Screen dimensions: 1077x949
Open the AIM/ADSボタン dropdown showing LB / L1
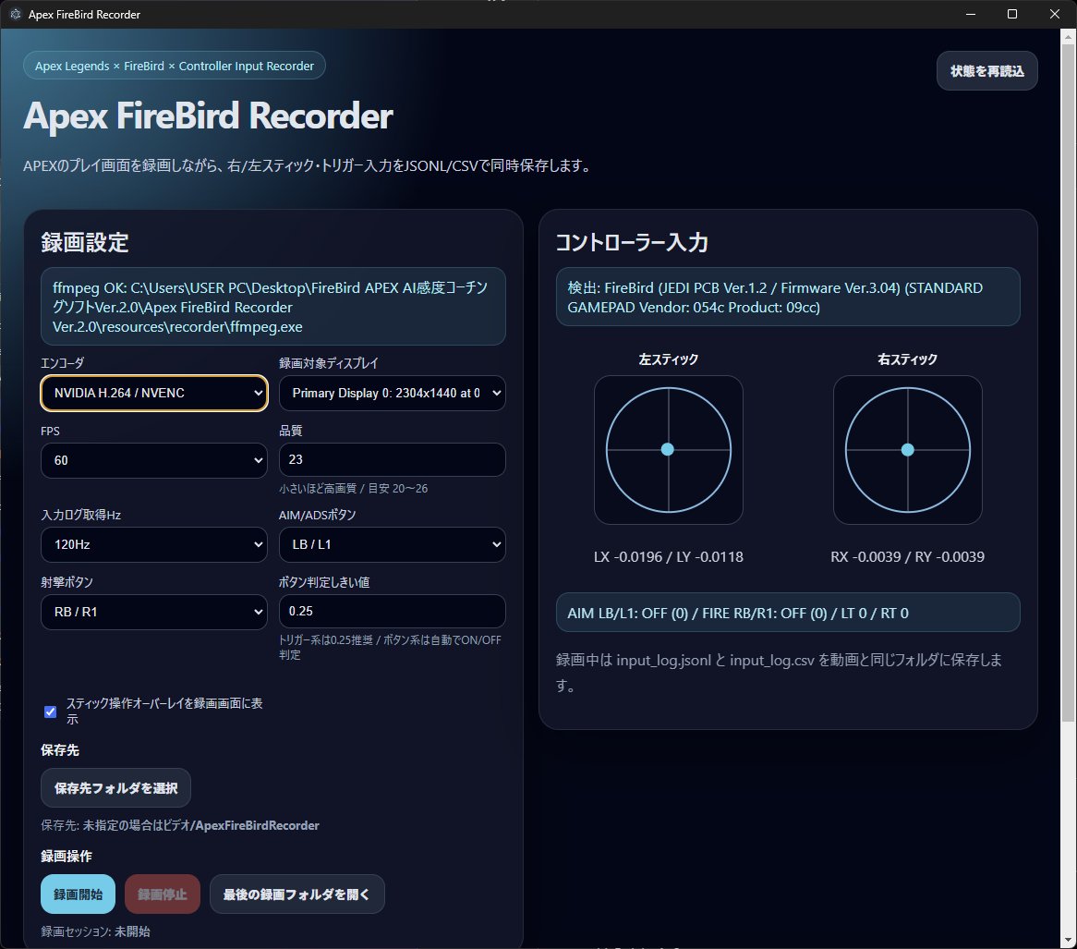click(x=393, y=544)
